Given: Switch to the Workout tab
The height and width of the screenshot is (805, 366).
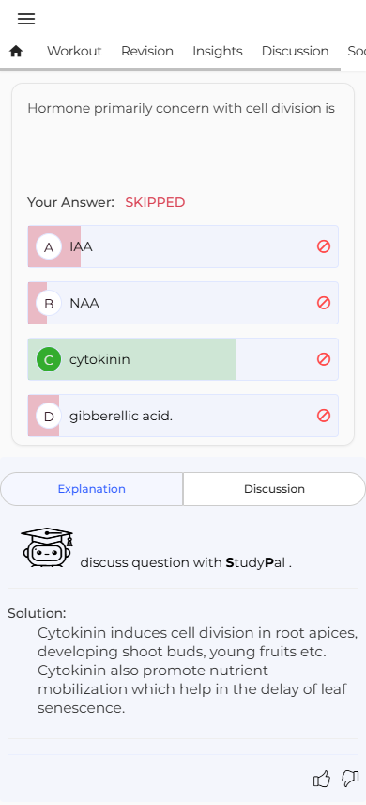Looking at the screenshot, I should pyautogui.click(x=74, y=51).
